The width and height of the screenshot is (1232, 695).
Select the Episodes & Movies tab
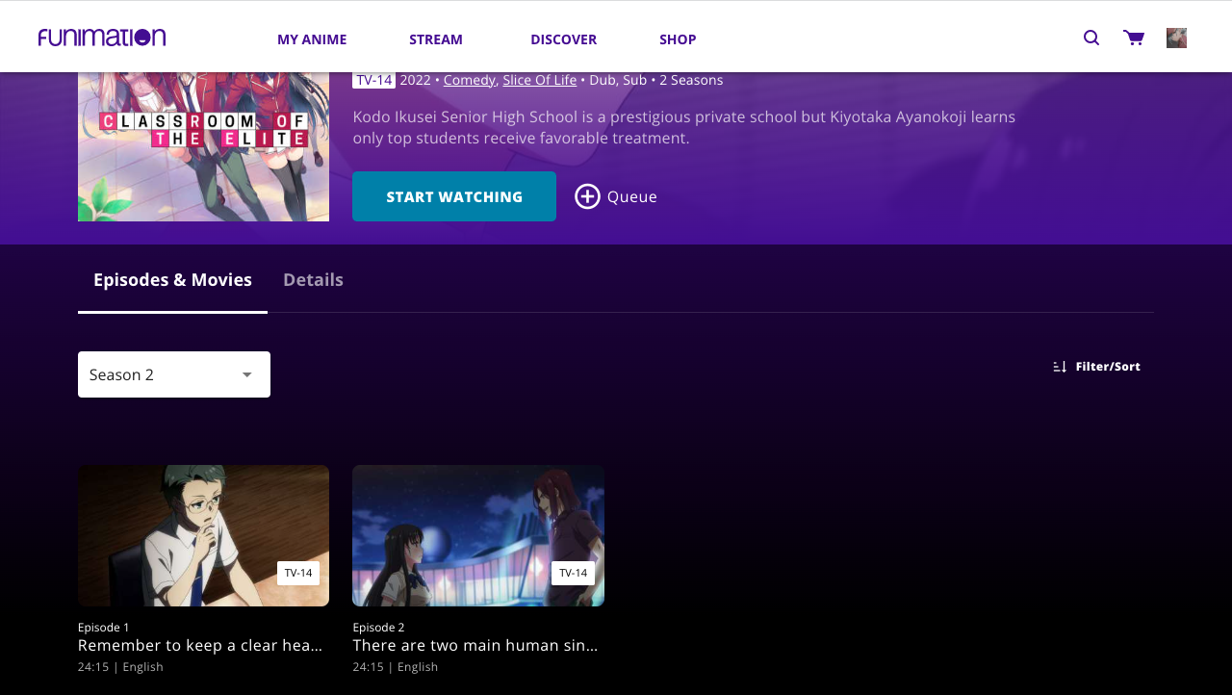[x=172, y=280]
